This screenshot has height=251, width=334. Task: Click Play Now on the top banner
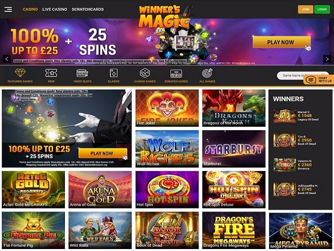281,42
